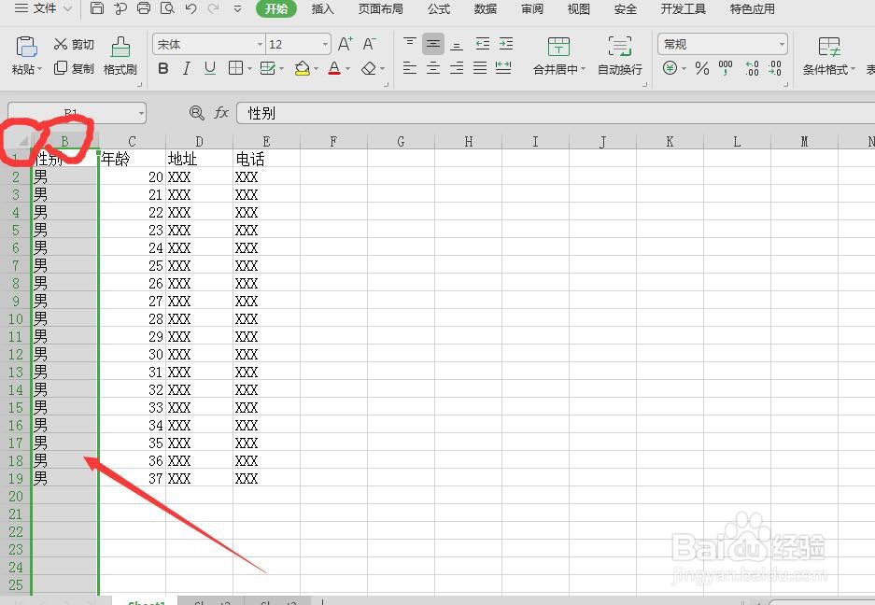Open the 常规 number format dropdown

[782, 44]
